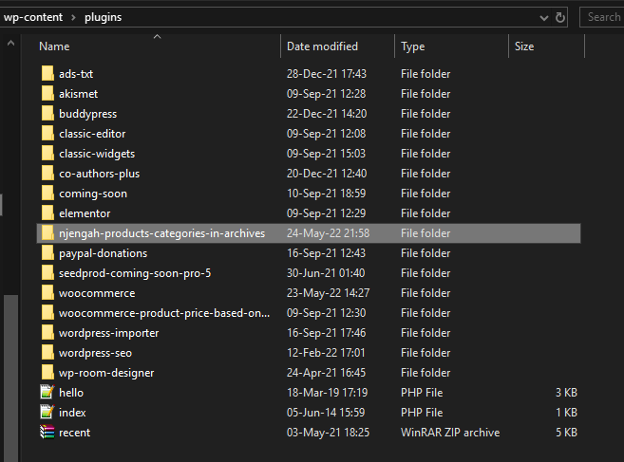Click the date 23-May-22 14:27
This screenshot has width=624, height=462.
(328, 293)
